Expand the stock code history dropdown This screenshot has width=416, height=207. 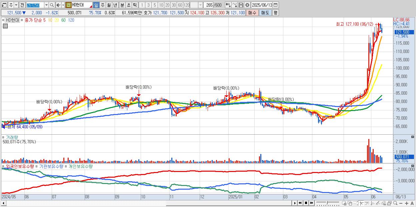point(46,5)
